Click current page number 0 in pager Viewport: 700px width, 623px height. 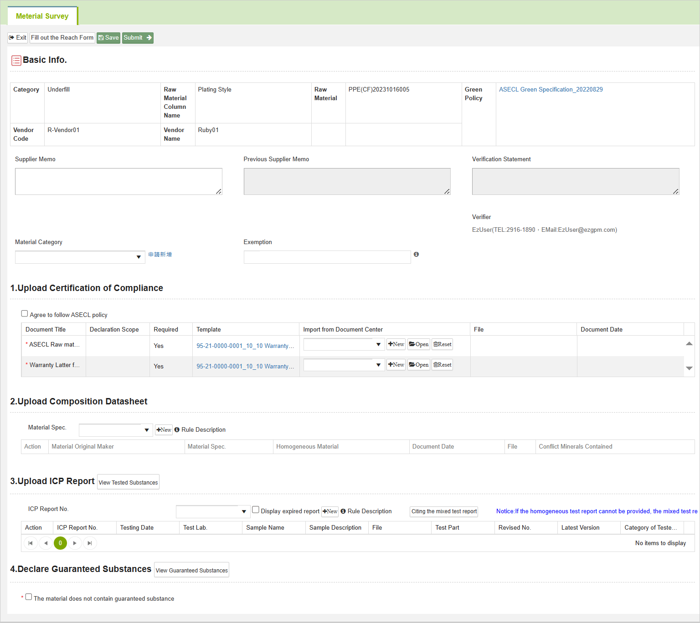pos(60,543)
